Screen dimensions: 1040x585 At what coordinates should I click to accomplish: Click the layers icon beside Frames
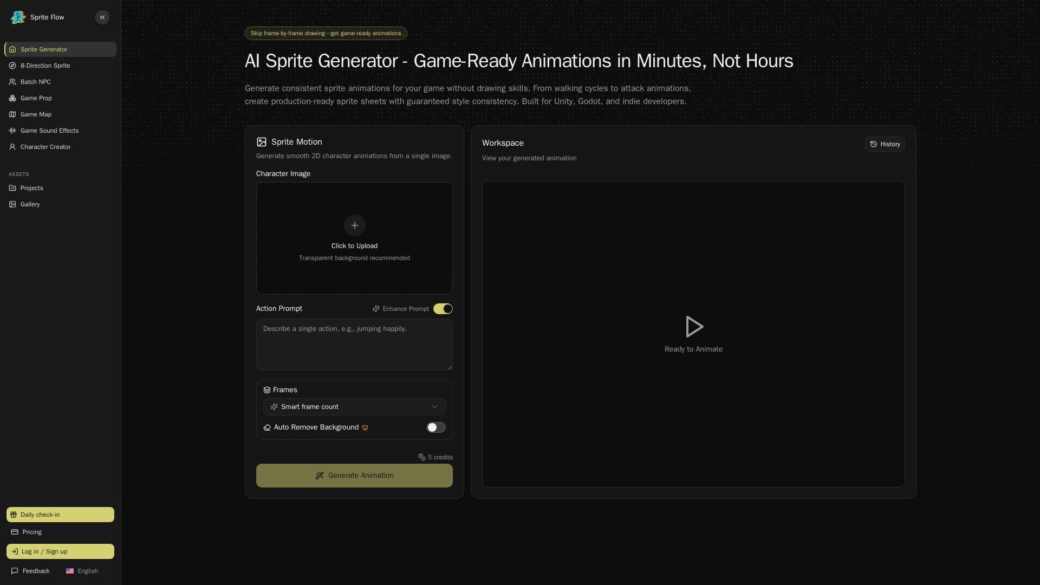pos(267,390)
